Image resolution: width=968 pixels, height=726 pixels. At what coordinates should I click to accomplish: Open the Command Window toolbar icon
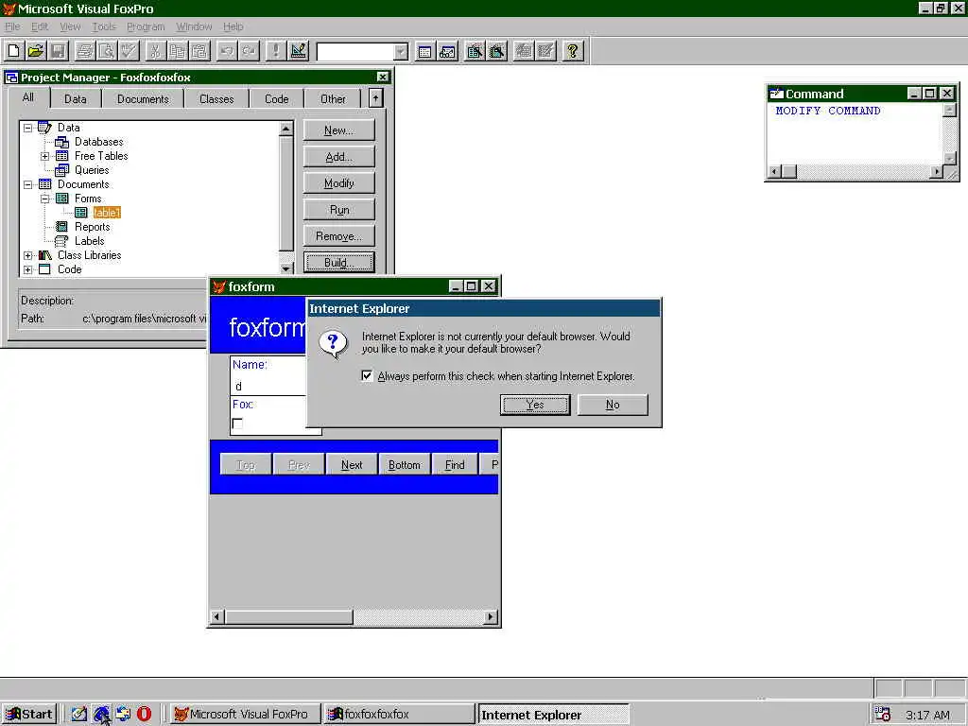click(424, 51)
